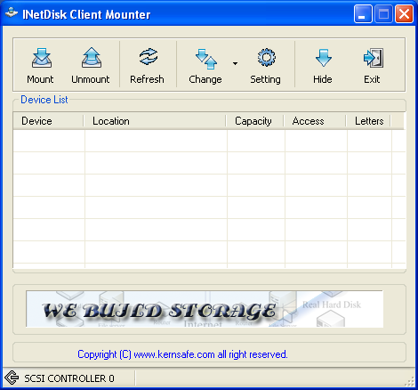Minimize the INetDisk Client Mounter window
The width and height of the screenshot is (418, 390).
(x=363, y=13)
